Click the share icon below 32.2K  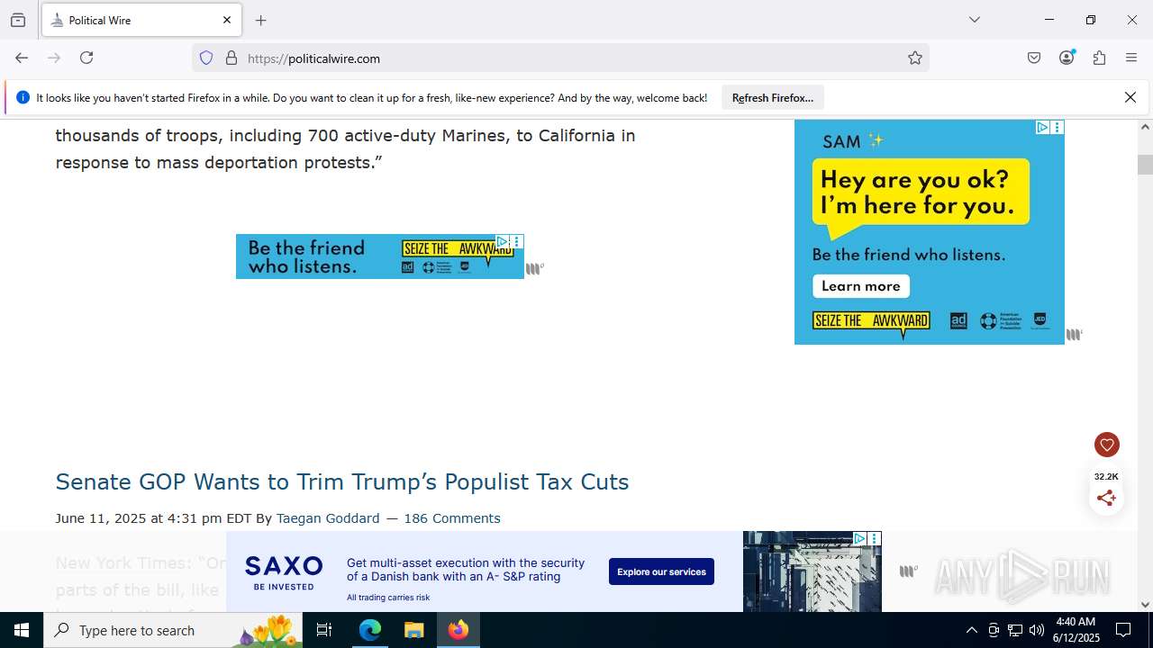(x=1107, y=498)
